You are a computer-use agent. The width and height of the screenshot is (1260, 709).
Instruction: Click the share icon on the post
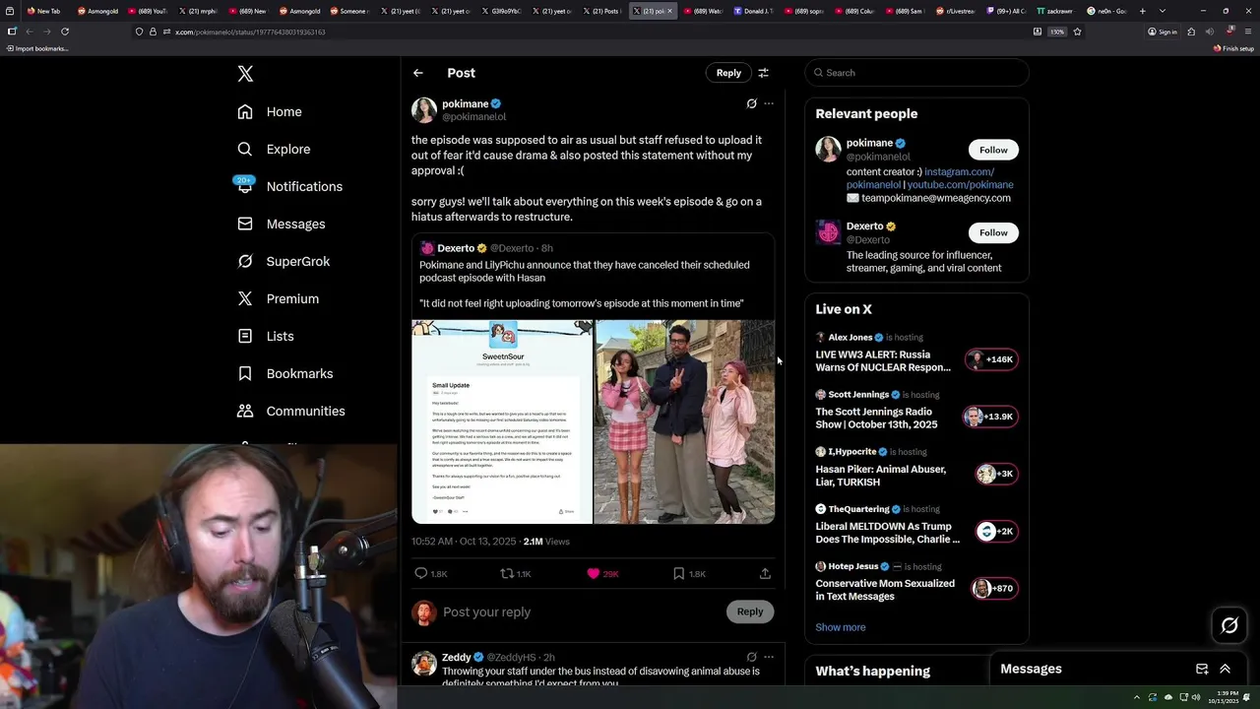click(x=765, y=573)
